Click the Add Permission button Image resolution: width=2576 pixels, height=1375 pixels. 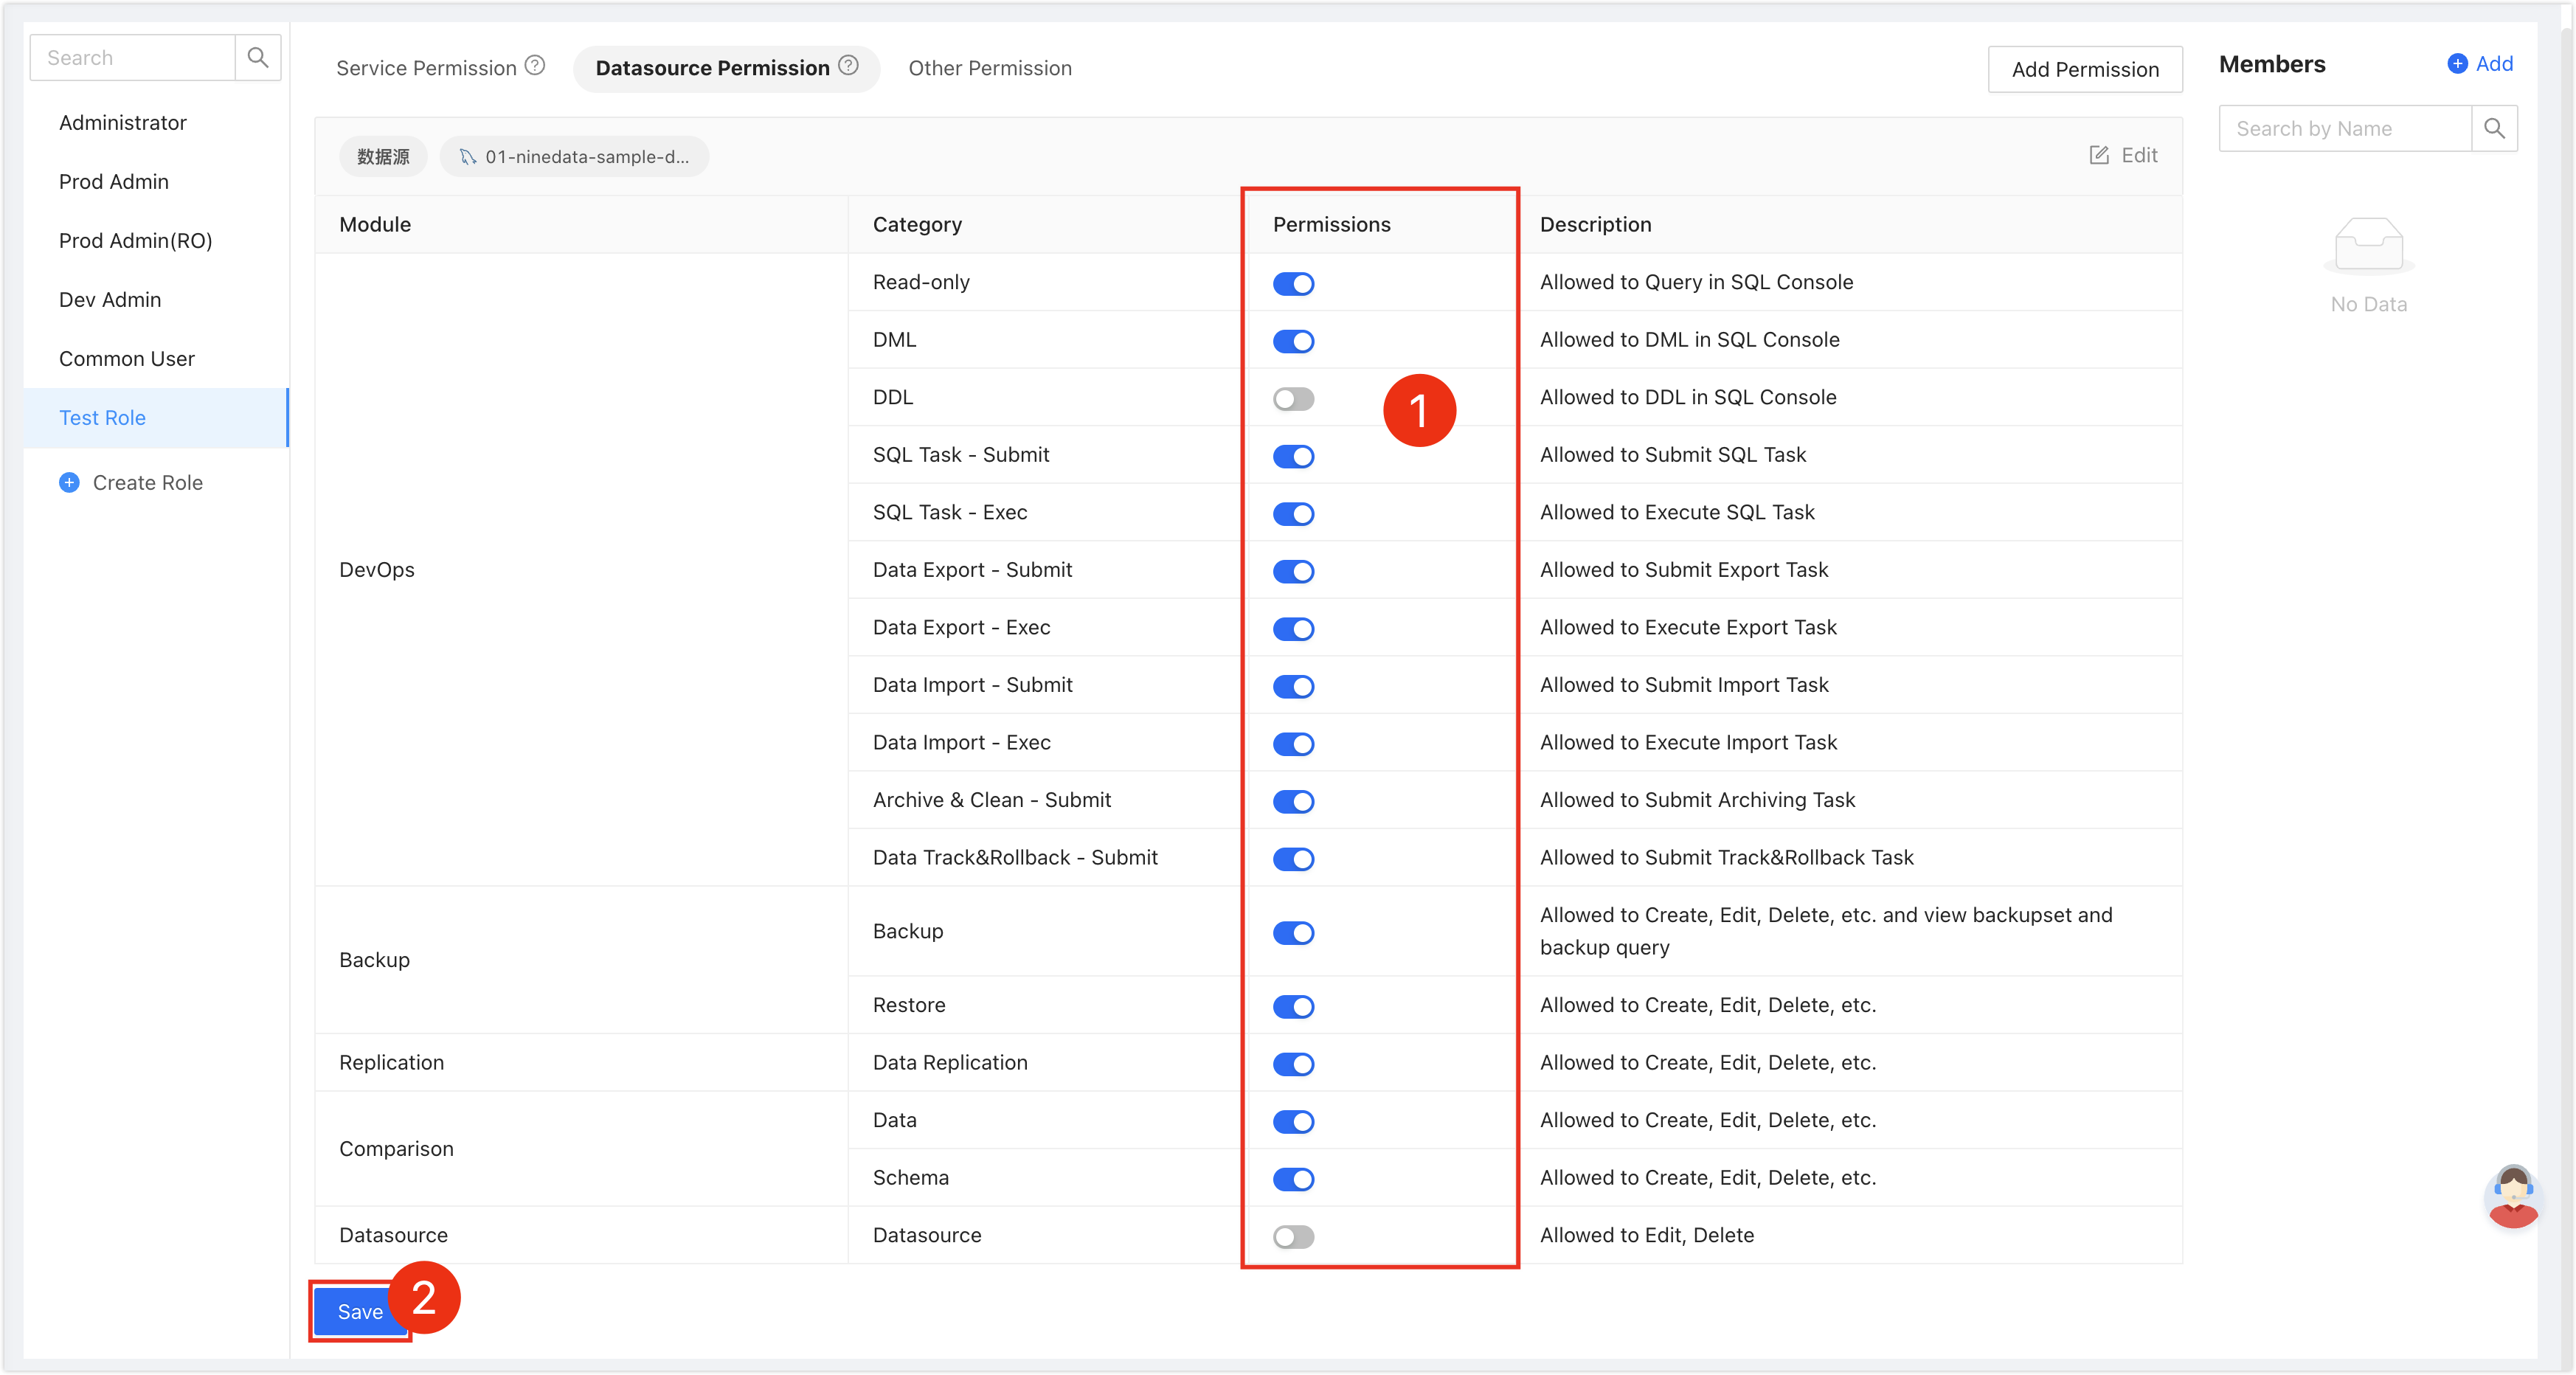click(2085, 68)
